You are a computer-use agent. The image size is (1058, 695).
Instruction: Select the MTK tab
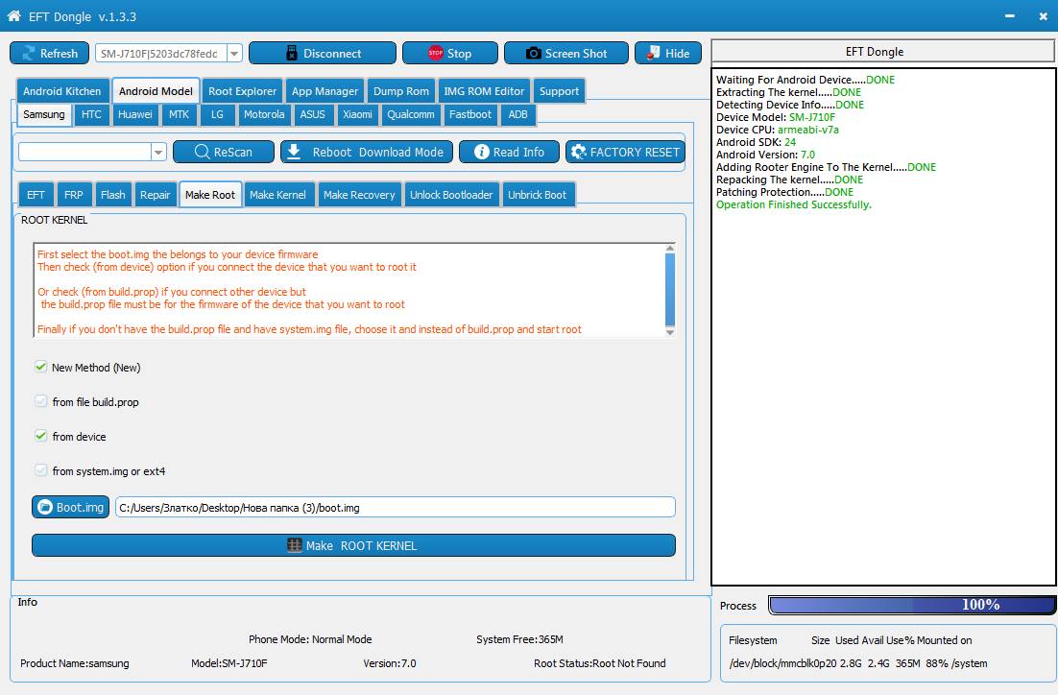click(x=179, y=114)
